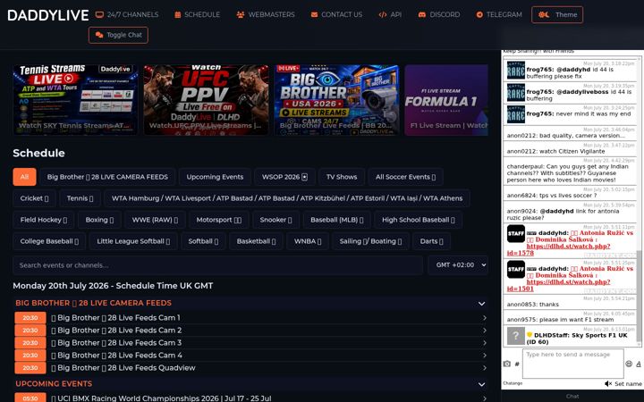Collapse the Big Brother 28 Live Camera Feeds section
Image resolution: width=644 pixels, height=402 pixels.
click(x=482, y=304)
